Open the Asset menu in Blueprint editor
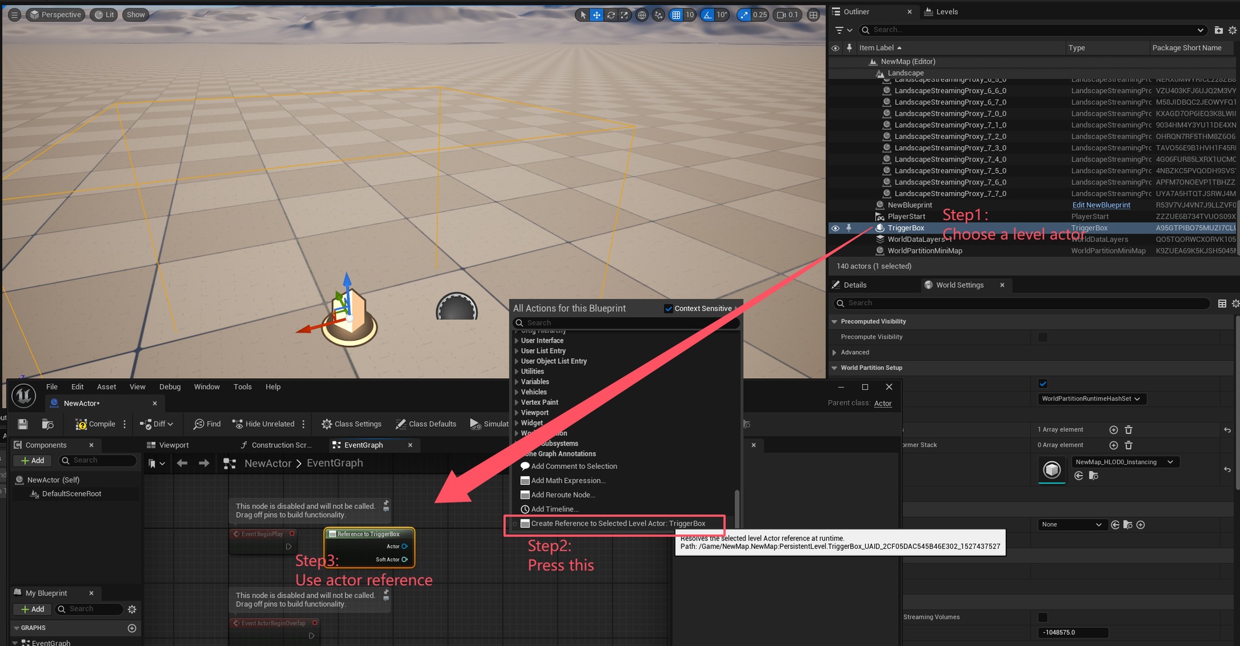Screen dimensions: 1240x646 107,387
